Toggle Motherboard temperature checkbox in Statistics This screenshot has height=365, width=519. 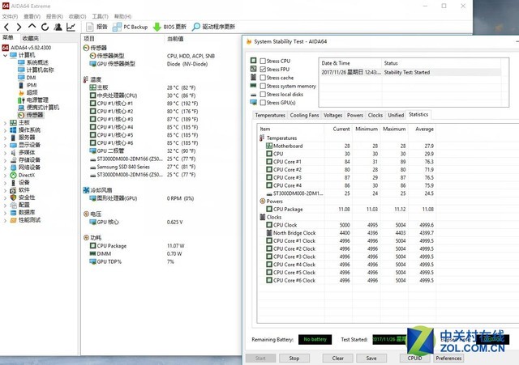[269, 146]
